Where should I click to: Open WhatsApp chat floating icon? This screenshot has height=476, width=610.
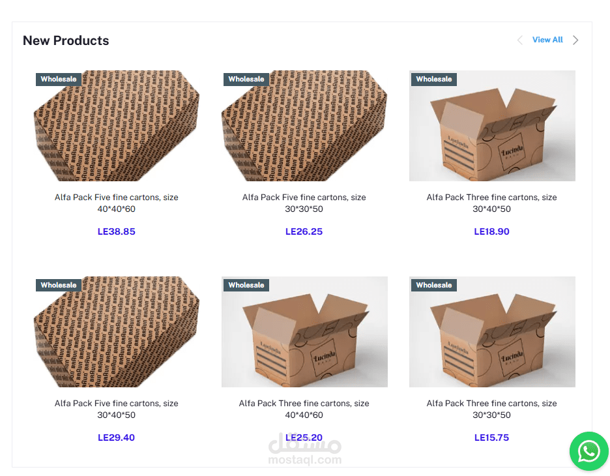point(588,451)
